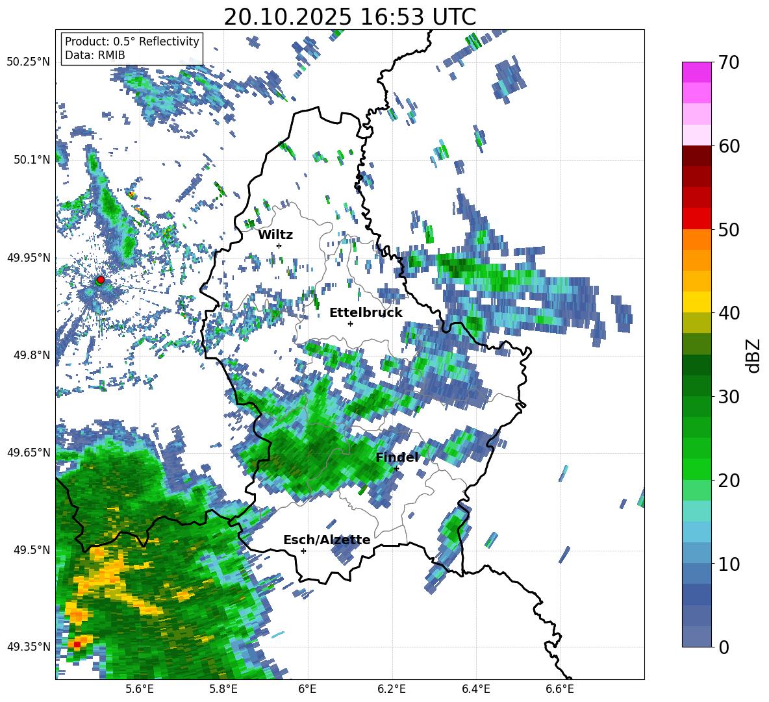
Task: Click the cross marker under Wiltz
Action: click(279, 245)
